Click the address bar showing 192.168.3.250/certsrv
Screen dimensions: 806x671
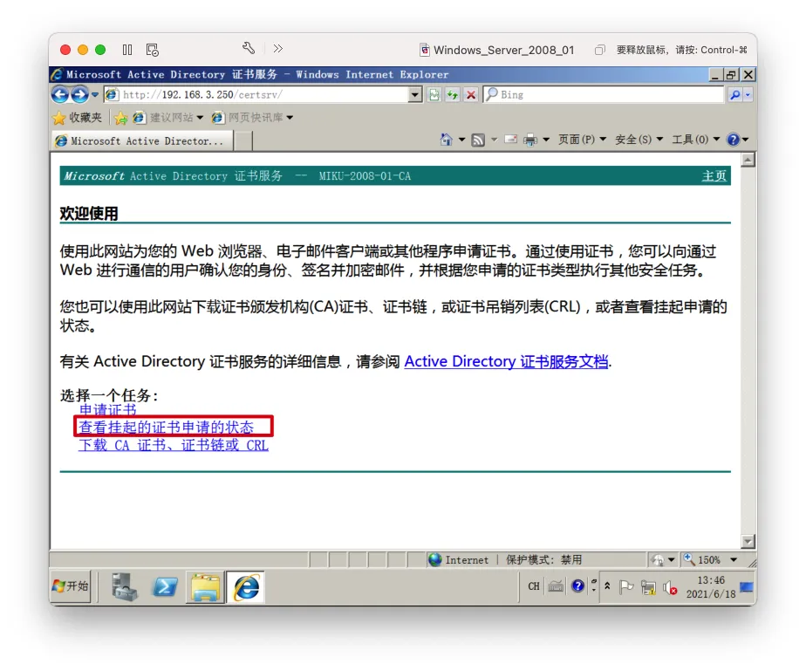(x=257, y=94)
